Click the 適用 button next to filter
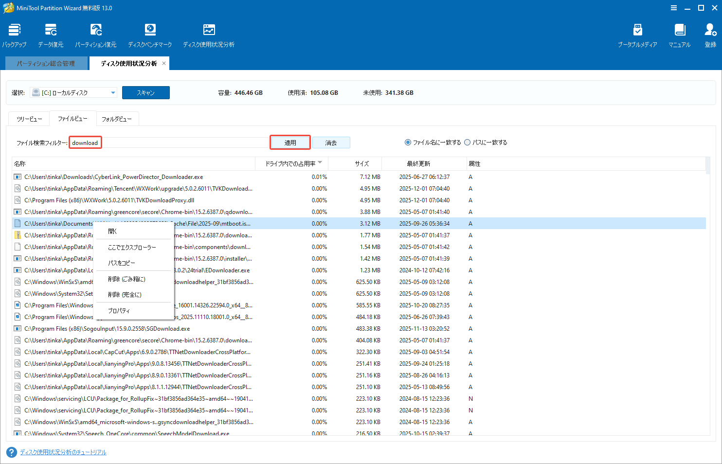Image resolution: width=722 pixels, height=464 pixels. pyautogui.click(x=290, y=142)
